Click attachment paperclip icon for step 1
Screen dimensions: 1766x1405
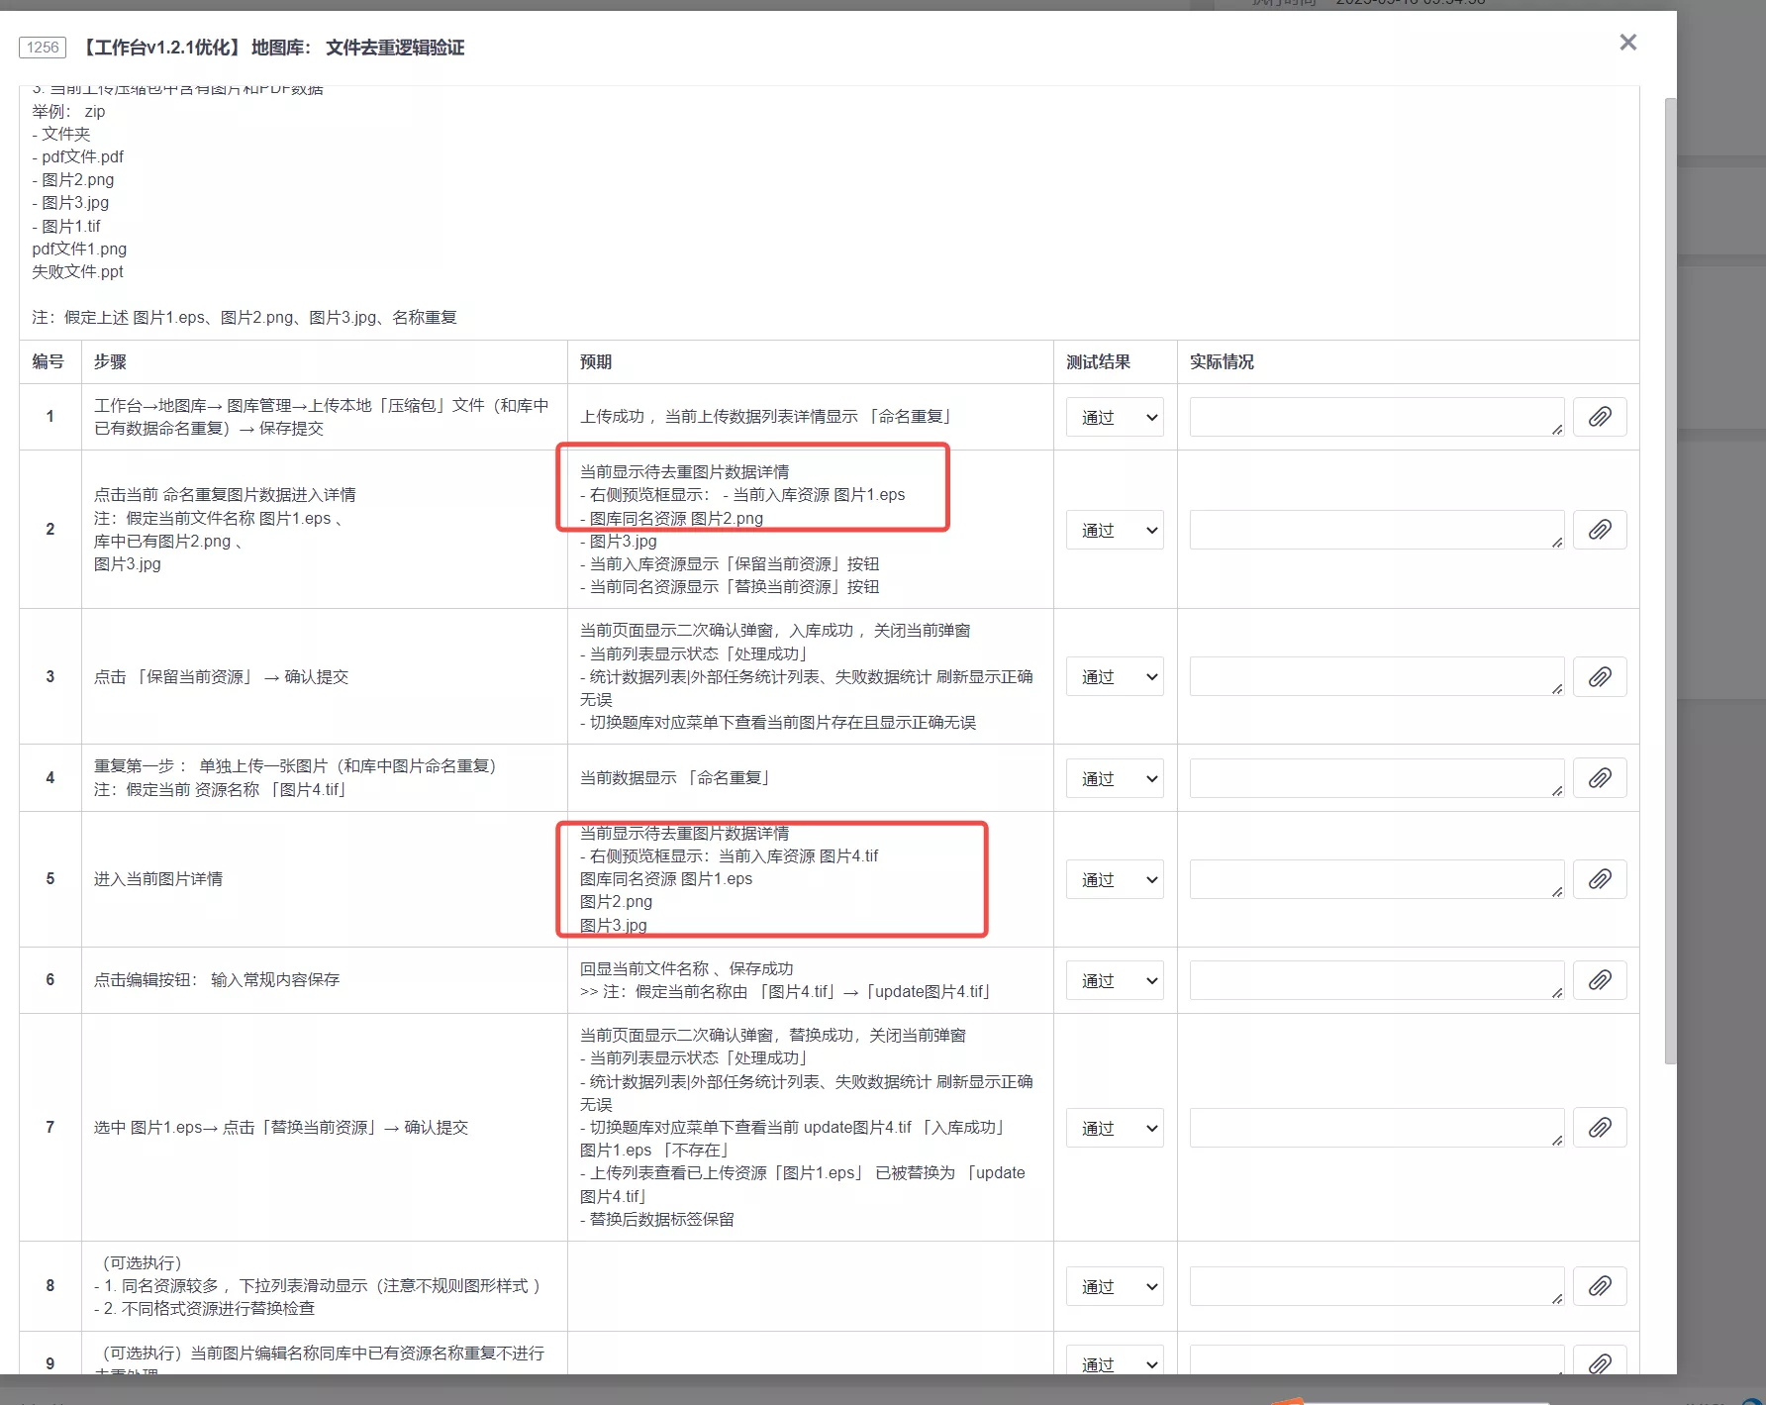click(1600, 417)
